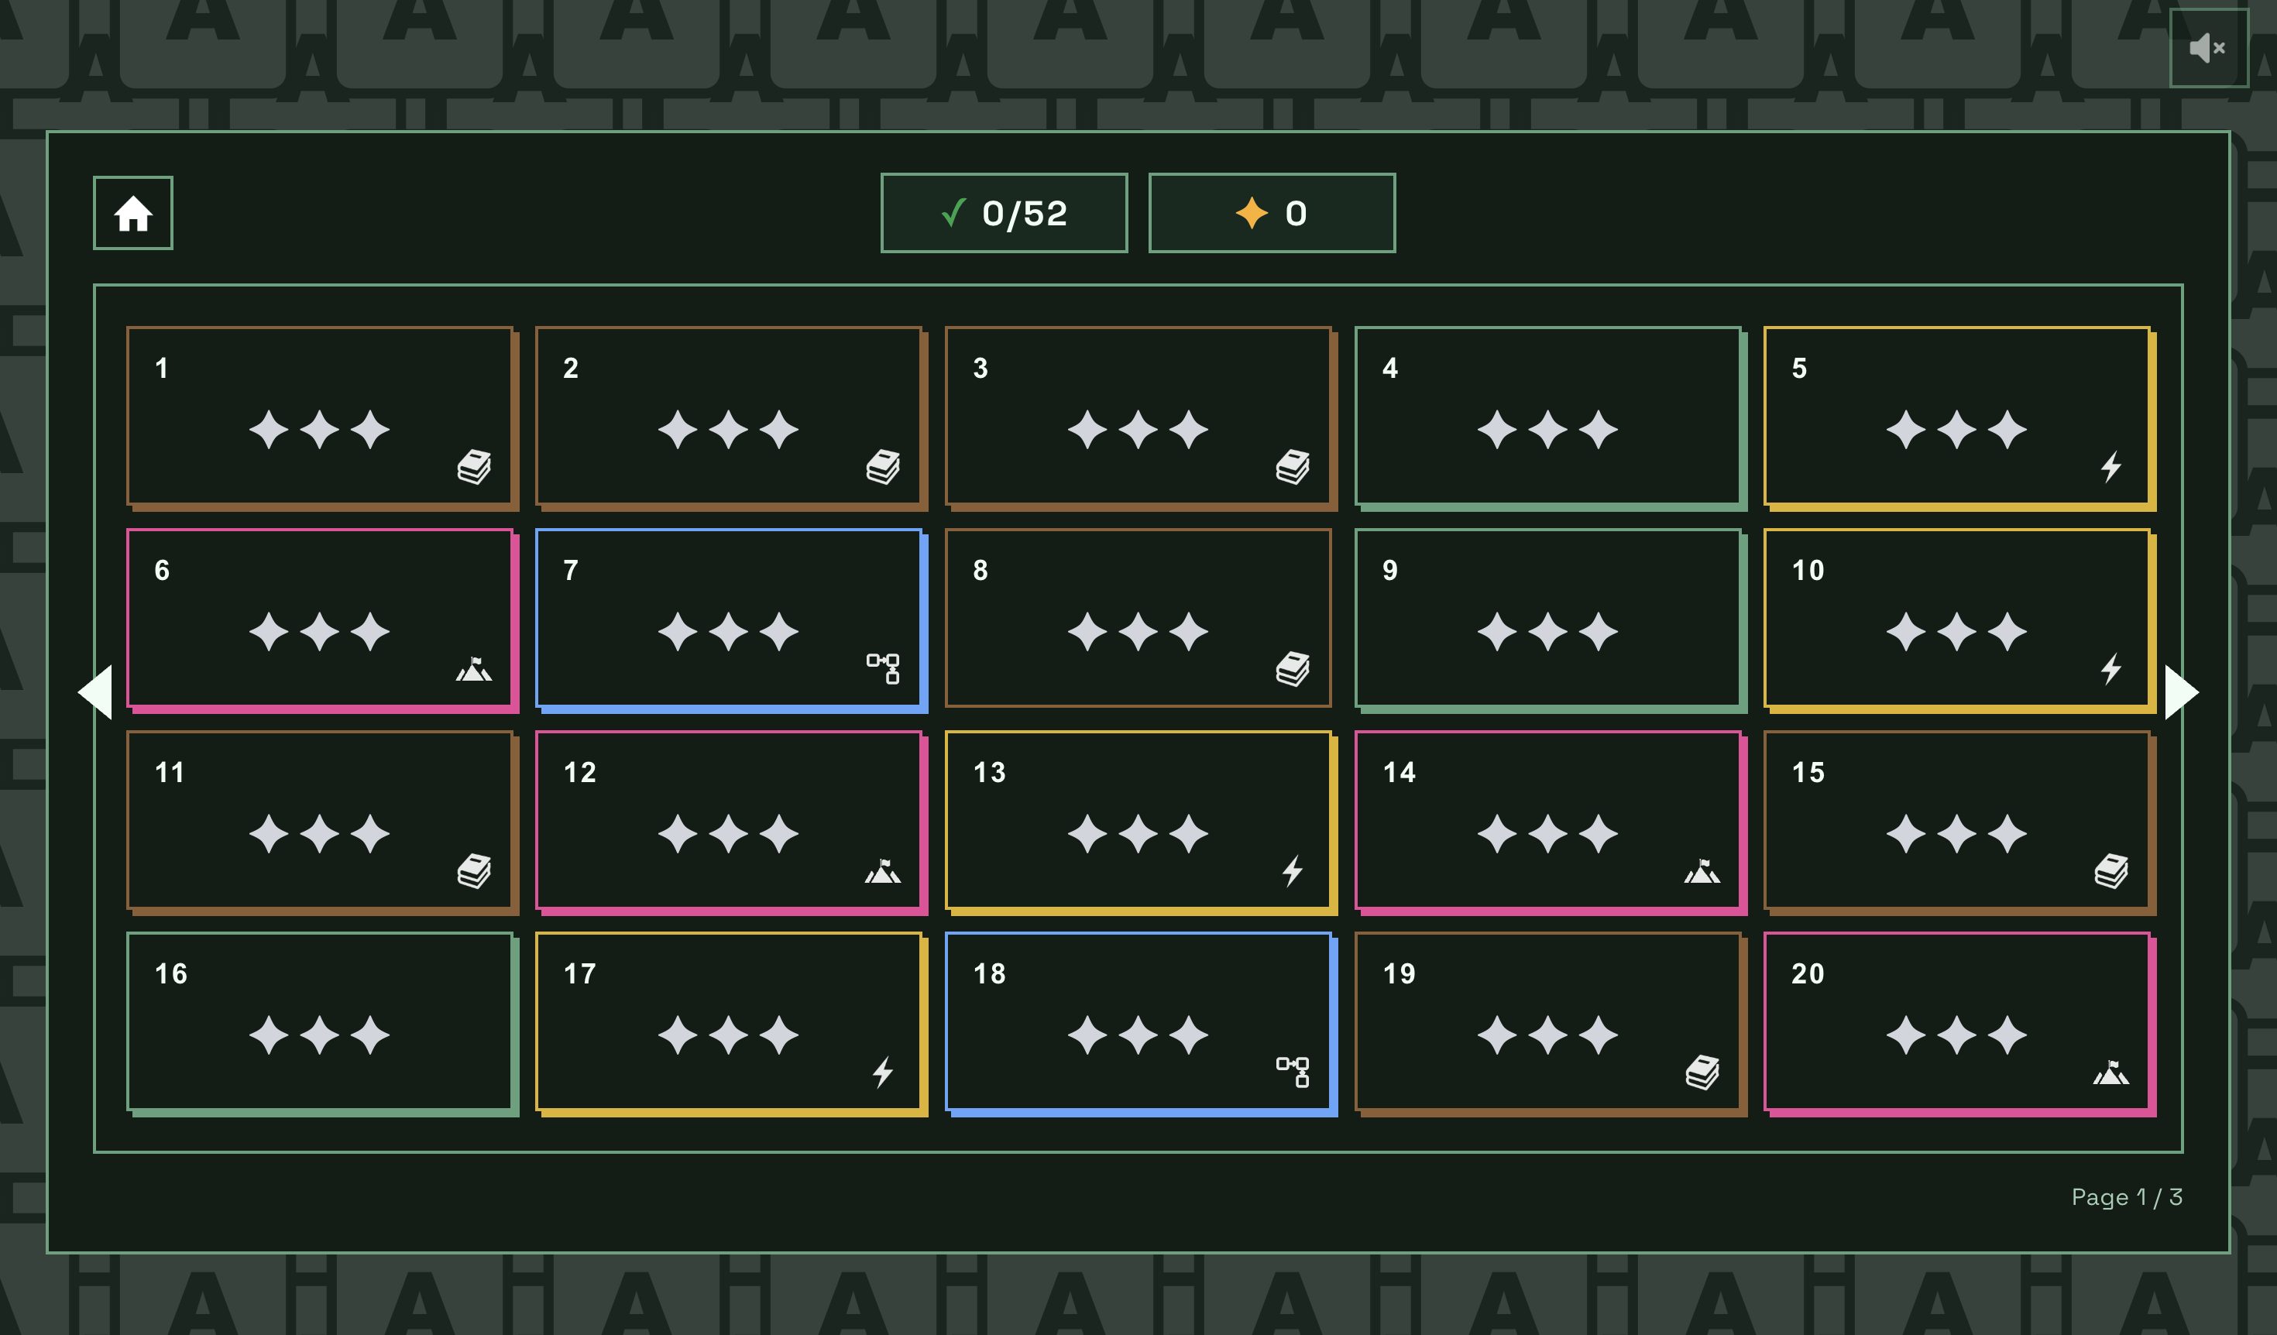Click the mountain flag icon on level 6
2277x1335 pixels.
tap(473, 669)
